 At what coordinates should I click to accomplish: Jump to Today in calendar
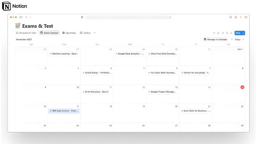[238, 39]
